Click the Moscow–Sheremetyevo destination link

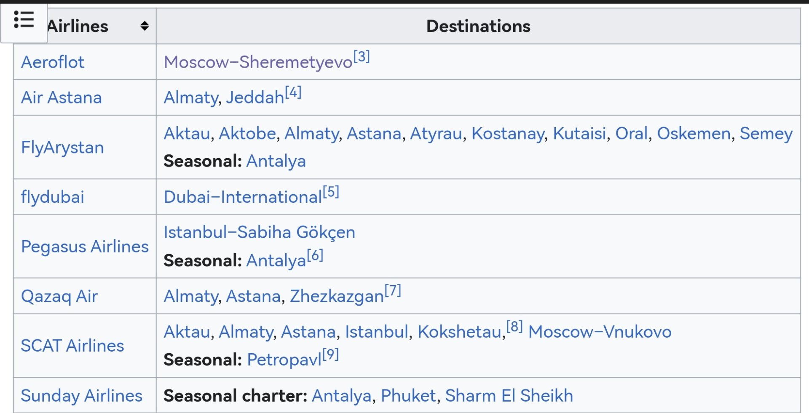pyautogui.click(x=257, y=62)
